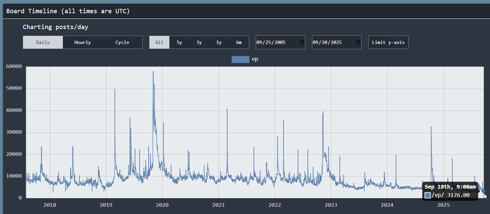Click the tooltip value /vp/ 3176.00
490x214 pixels.
(451, 195)
